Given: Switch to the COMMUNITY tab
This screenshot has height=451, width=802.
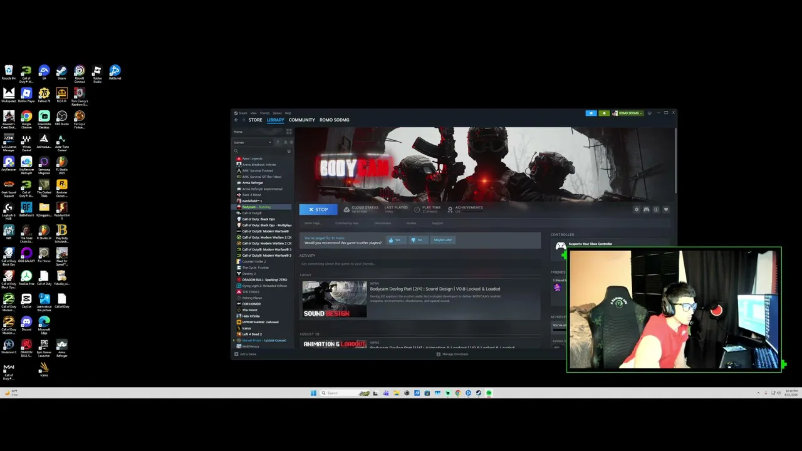Looking at the screenshot, I should [302, 120].
